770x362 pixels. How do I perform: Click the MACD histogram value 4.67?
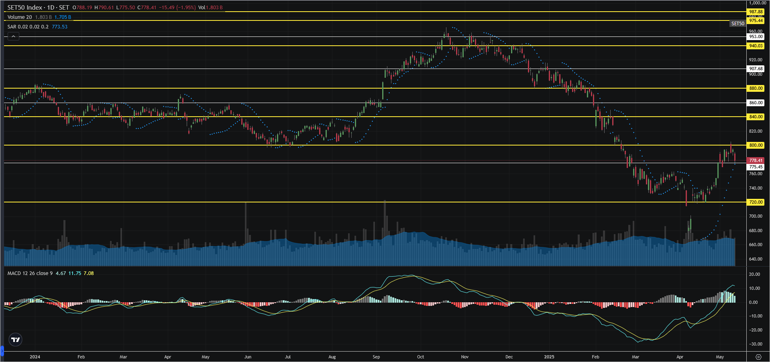point(61,273)
